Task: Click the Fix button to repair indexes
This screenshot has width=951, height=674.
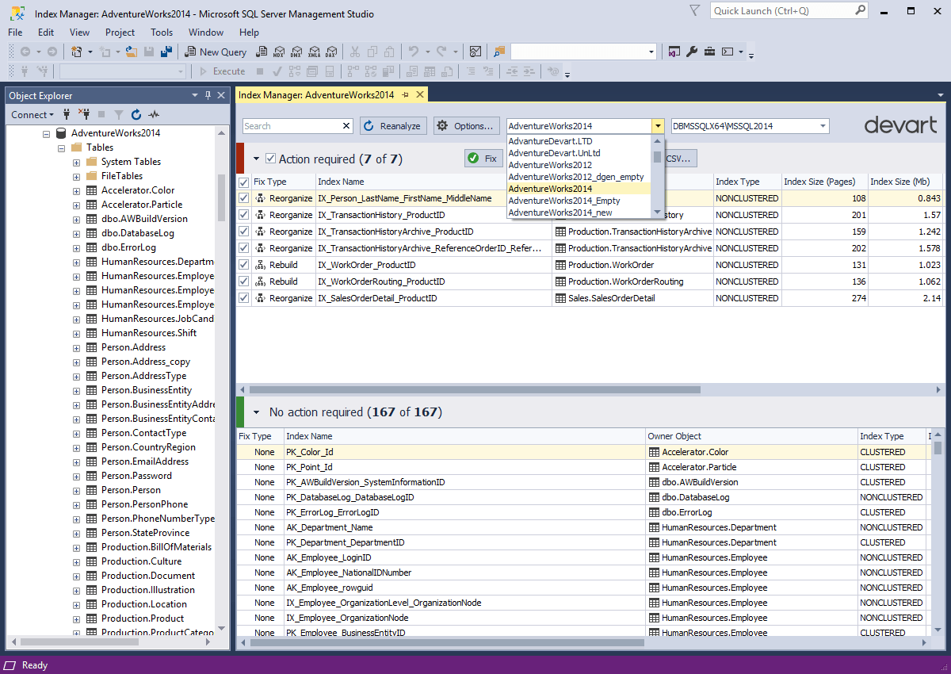Action: point(483,158)
